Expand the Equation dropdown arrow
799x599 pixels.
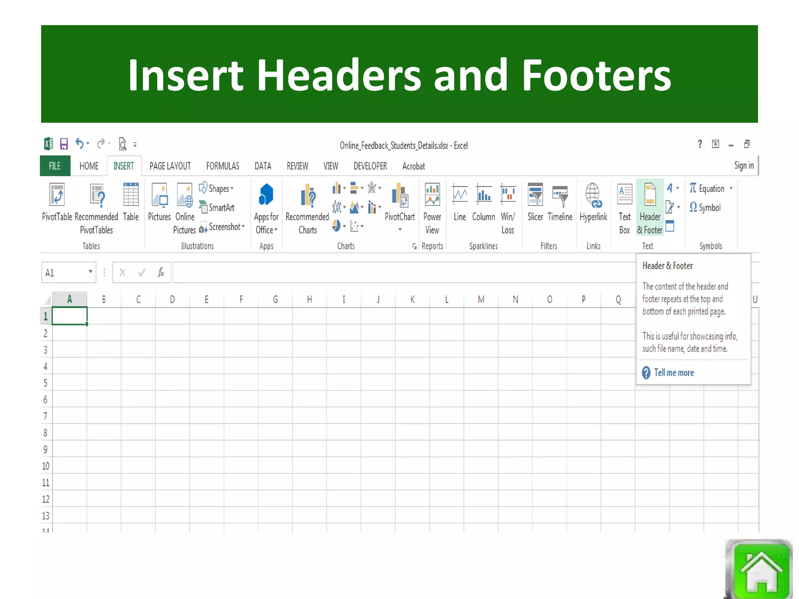coord(731,189)
